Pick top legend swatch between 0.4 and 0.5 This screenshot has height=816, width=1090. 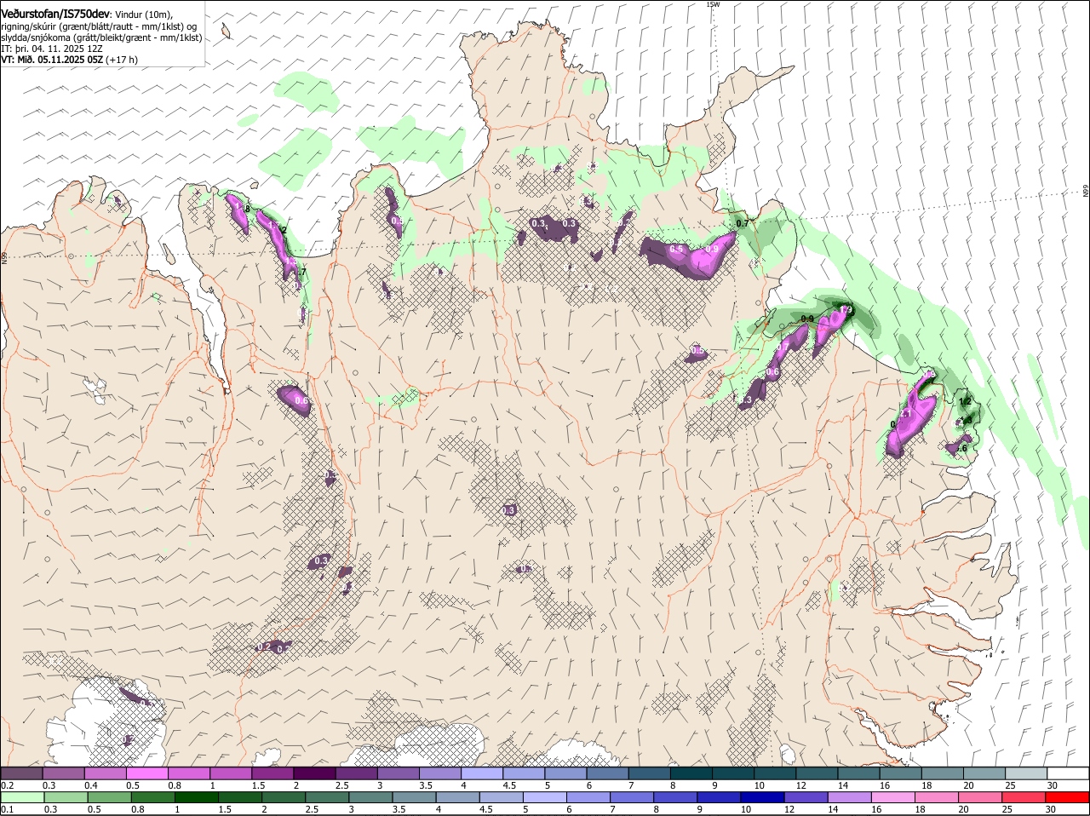point(105,773)
